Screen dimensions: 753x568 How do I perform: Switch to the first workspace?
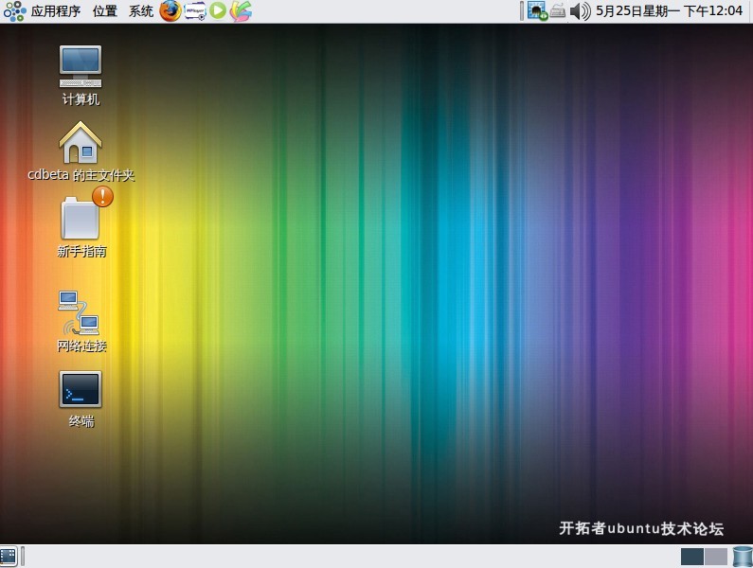(x=692, y=557)
